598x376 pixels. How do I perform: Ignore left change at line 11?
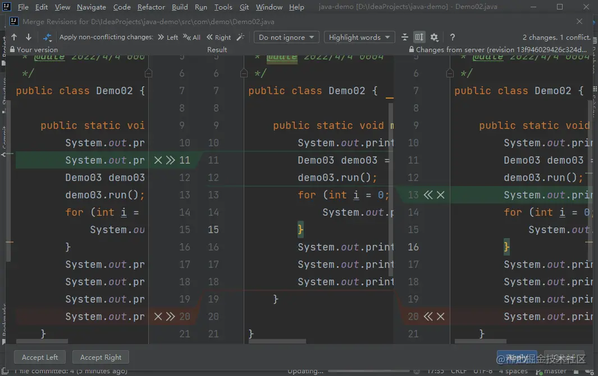click(158, 160)
